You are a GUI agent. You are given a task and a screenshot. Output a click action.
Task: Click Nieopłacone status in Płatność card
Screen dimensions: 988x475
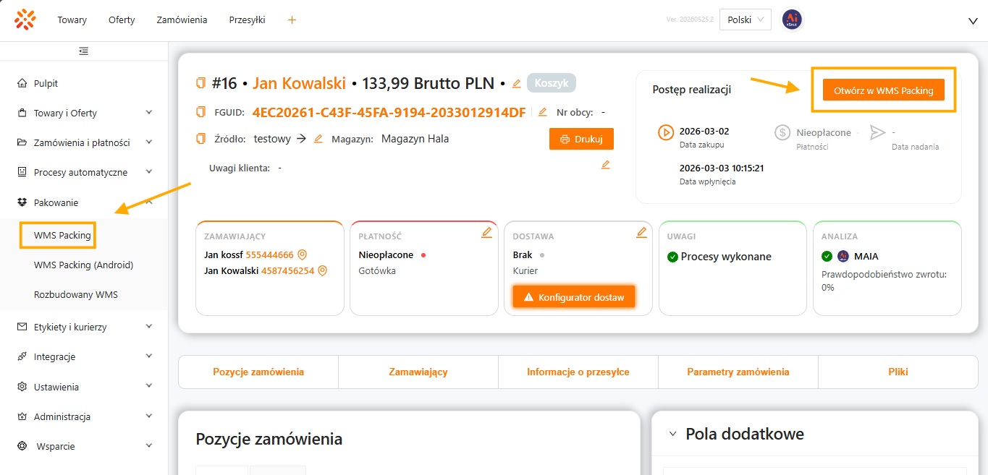tap(386, 255)
